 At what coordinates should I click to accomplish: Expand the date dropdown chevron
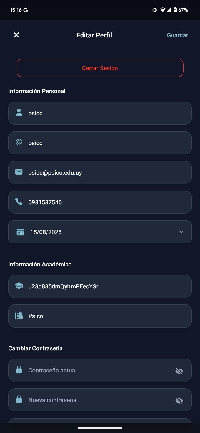coord(181,232)
